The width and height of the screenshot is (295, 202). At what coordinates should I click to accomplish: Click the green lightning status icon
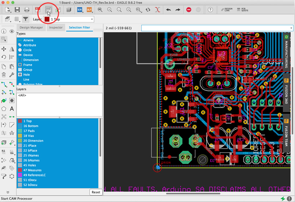coord(283,199)
